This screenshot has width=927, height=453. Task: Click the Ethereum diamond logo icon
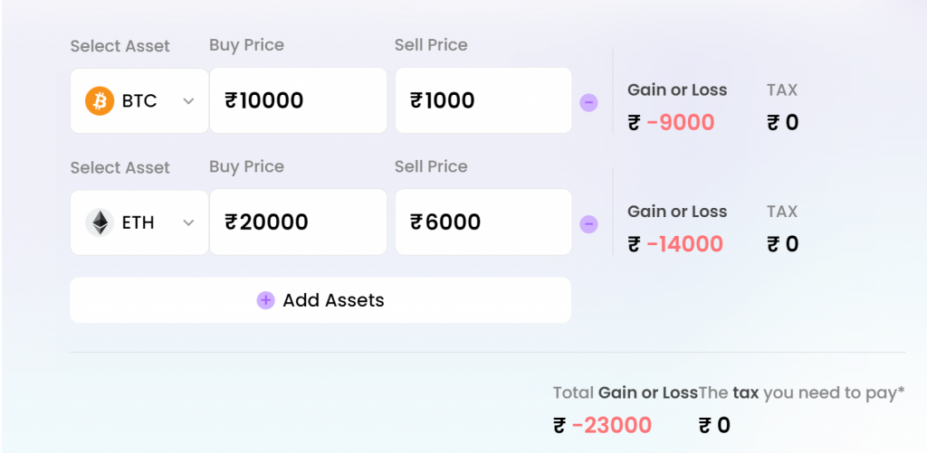100,222
